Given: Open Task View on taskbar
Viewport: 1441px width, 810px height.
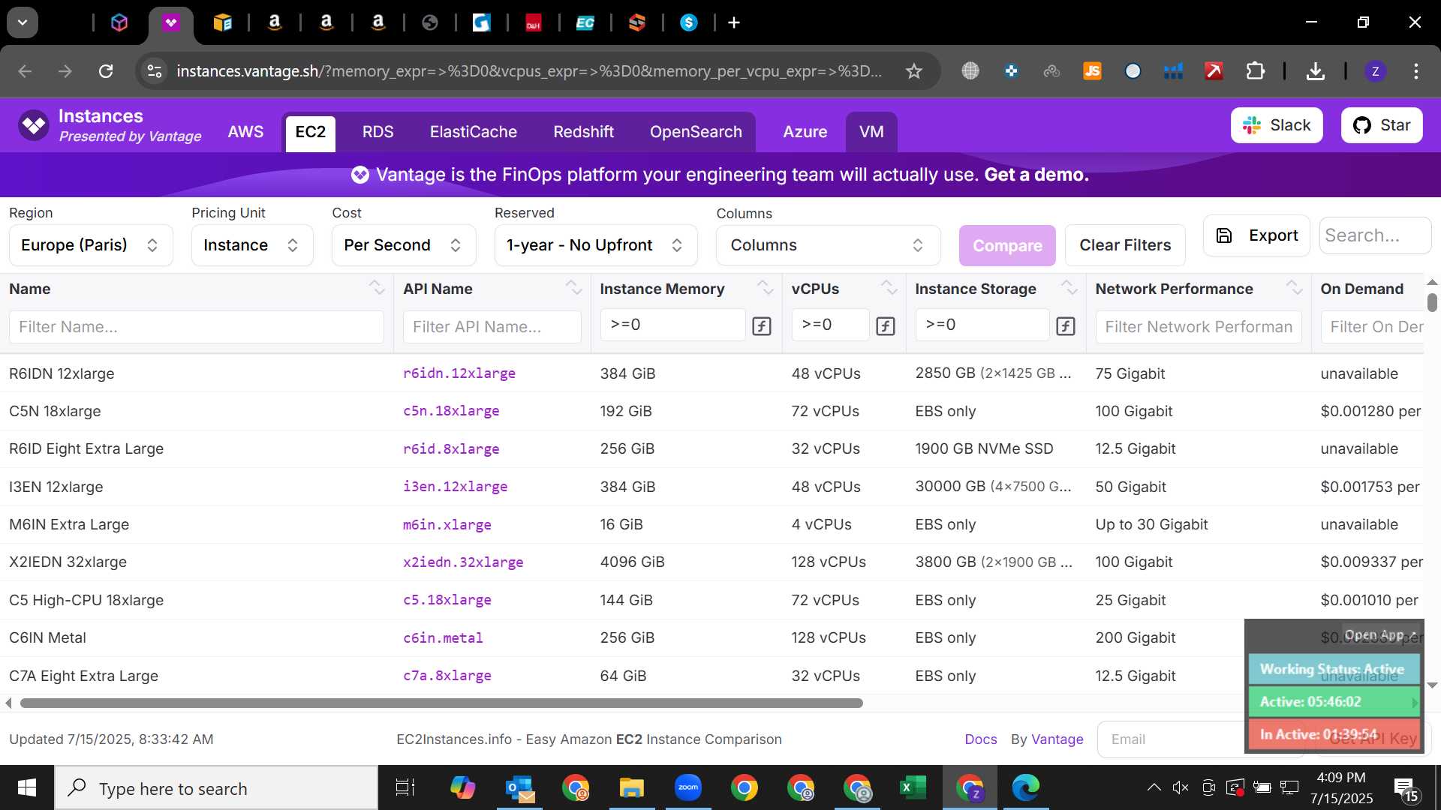Looking at the screenshot, I should click(x=405, y=787).
